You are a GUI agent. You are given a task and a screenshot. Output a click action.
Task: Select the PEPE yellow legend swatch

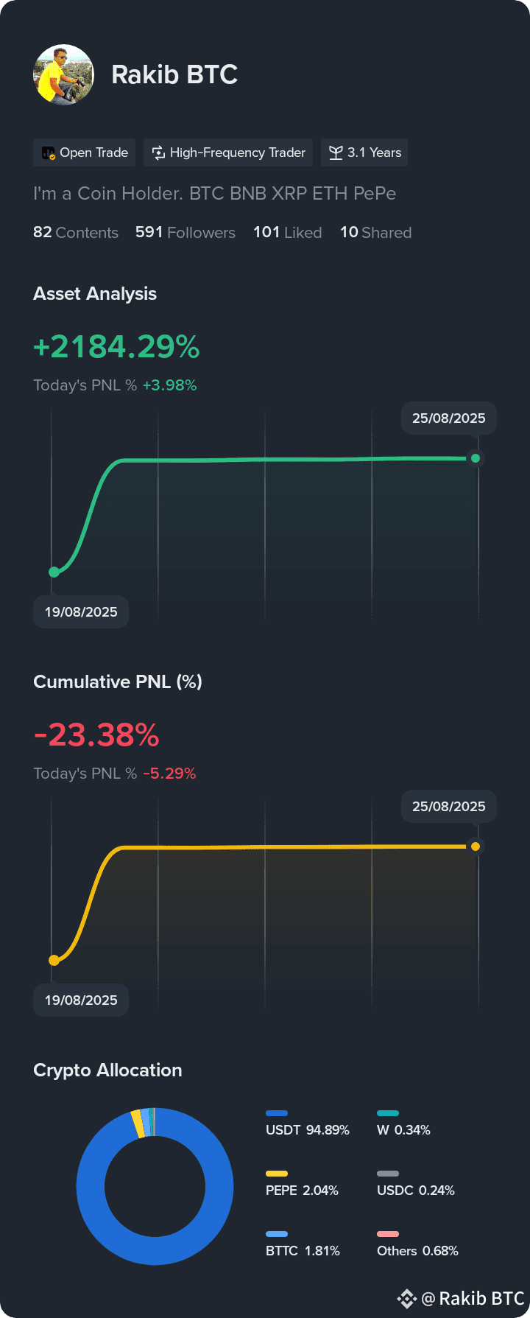coord(277,1174)
